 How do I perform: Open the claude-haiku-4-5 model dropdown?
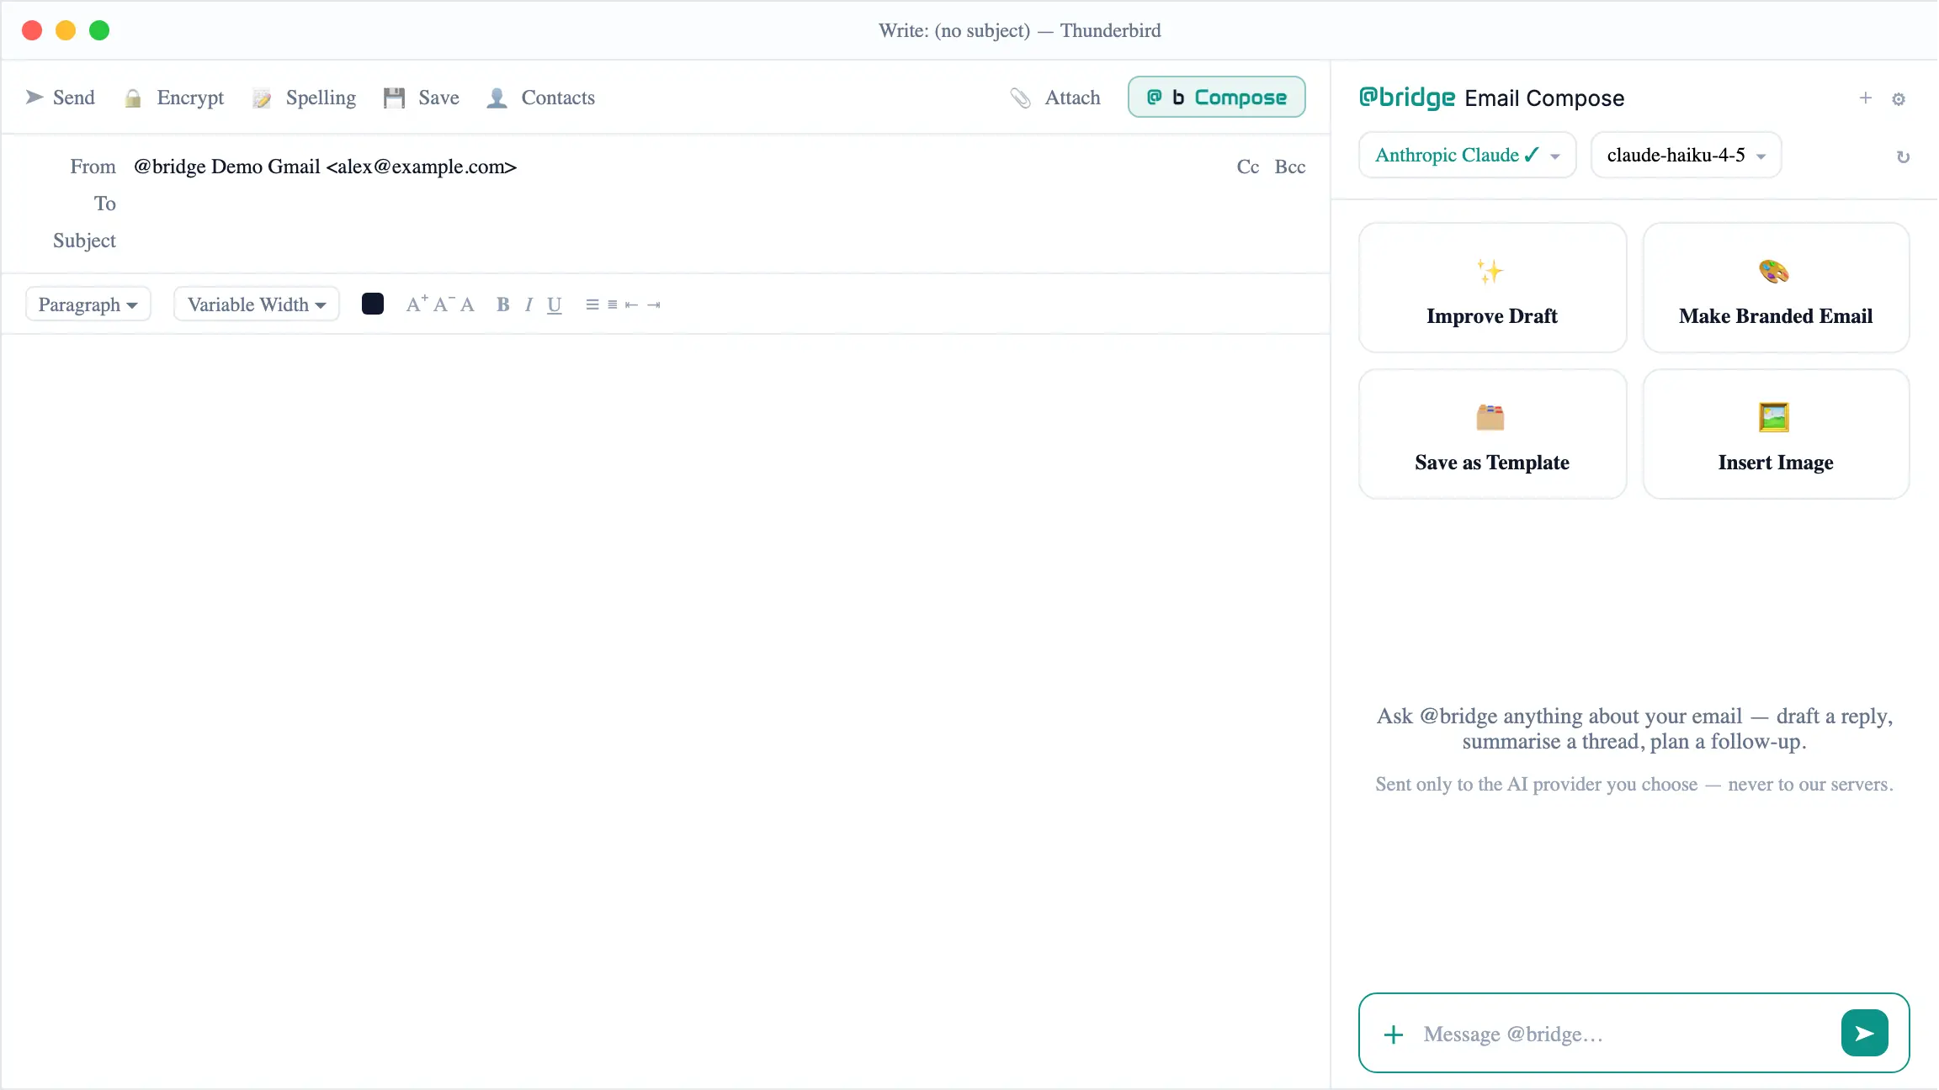tap(1687, 156)
